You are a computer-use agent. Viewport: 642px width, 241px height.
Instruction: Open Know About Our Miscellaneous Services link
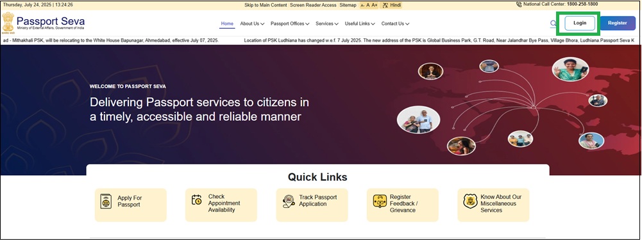pos(493,205)
